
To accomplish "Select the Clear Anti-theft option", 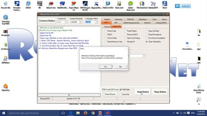I will pyautogui.click(x=147, y=31).
